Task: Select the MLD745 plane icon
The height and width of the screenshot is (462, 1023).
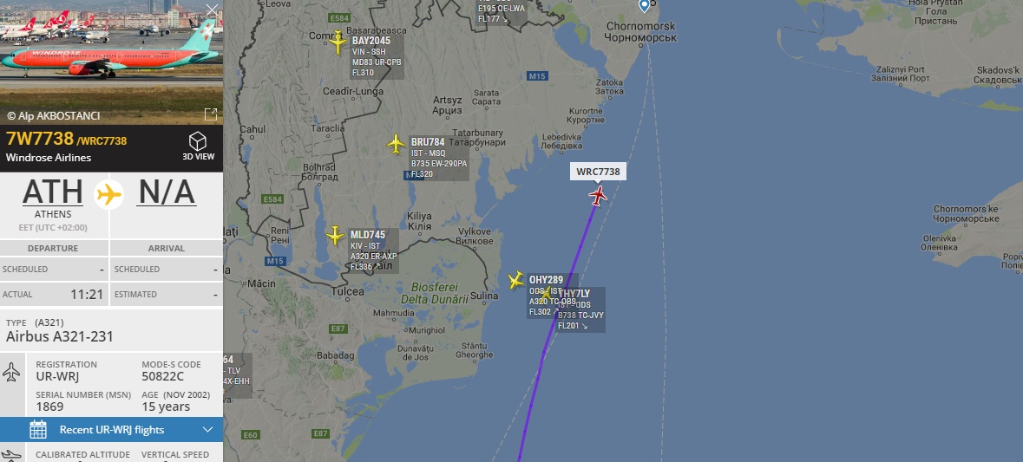Action: 335,235
